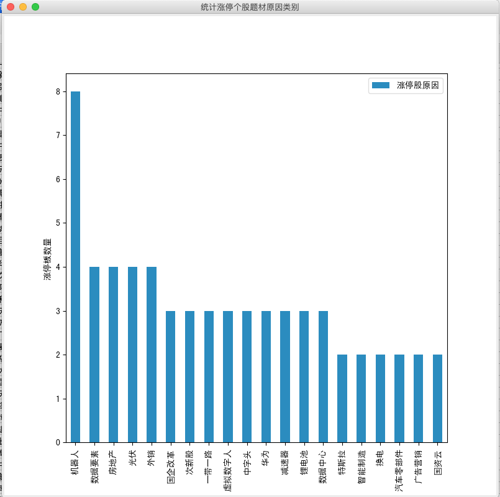This screenshot has width=500, height=497.
Task: Minimize the window with yellow button
Action: click(23, 7)
